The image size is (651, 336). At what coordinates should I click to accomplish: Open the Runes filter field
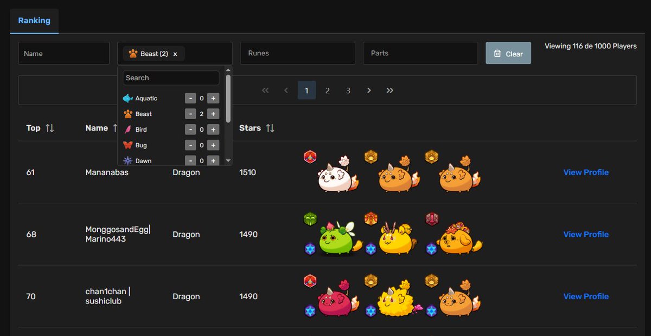(x=297, y=54)
